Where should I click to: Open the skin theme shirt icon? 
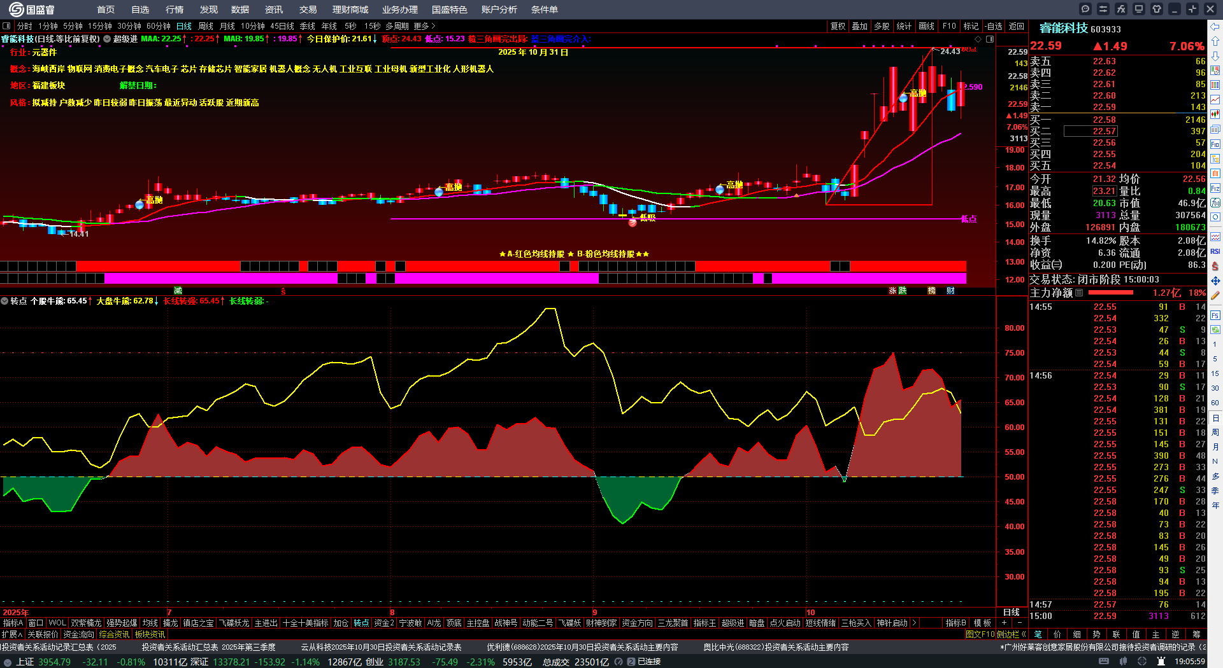(1157, 9)
